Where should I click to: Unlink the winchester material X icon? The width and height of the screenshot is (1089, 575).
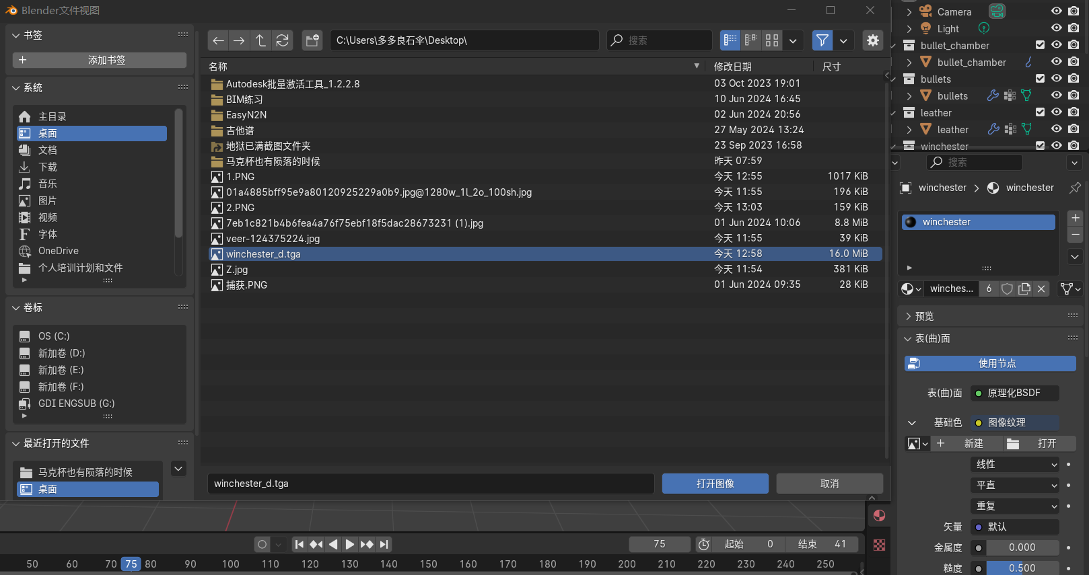click(1041, 289)
